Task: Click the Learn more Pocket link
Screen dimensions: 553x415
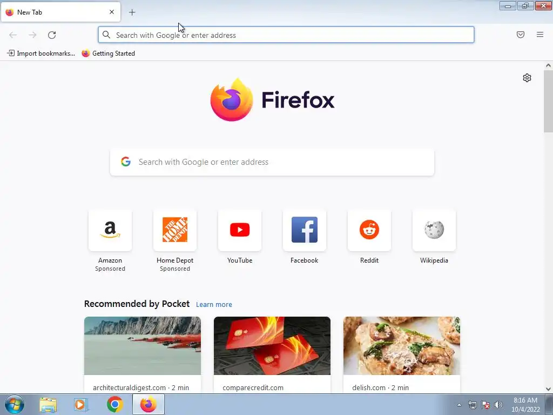Action: tap(214, 305)
